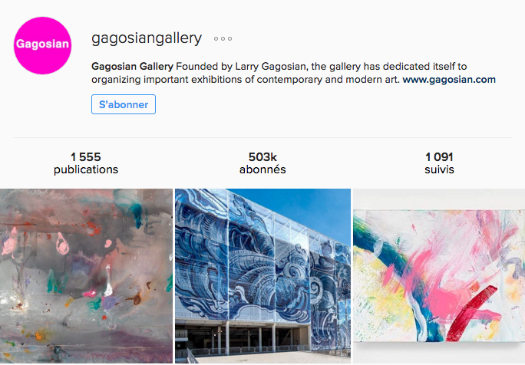
Task: Click the S'abonner button
Action: 124,104
